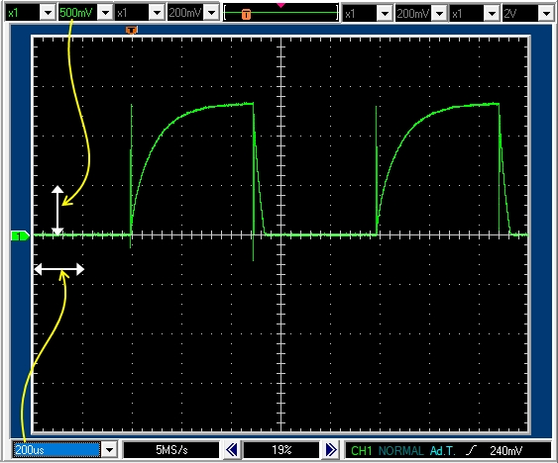558x463 pixels.
Task: Click the magenta center position marker
Action: click(x=280, y=5)
